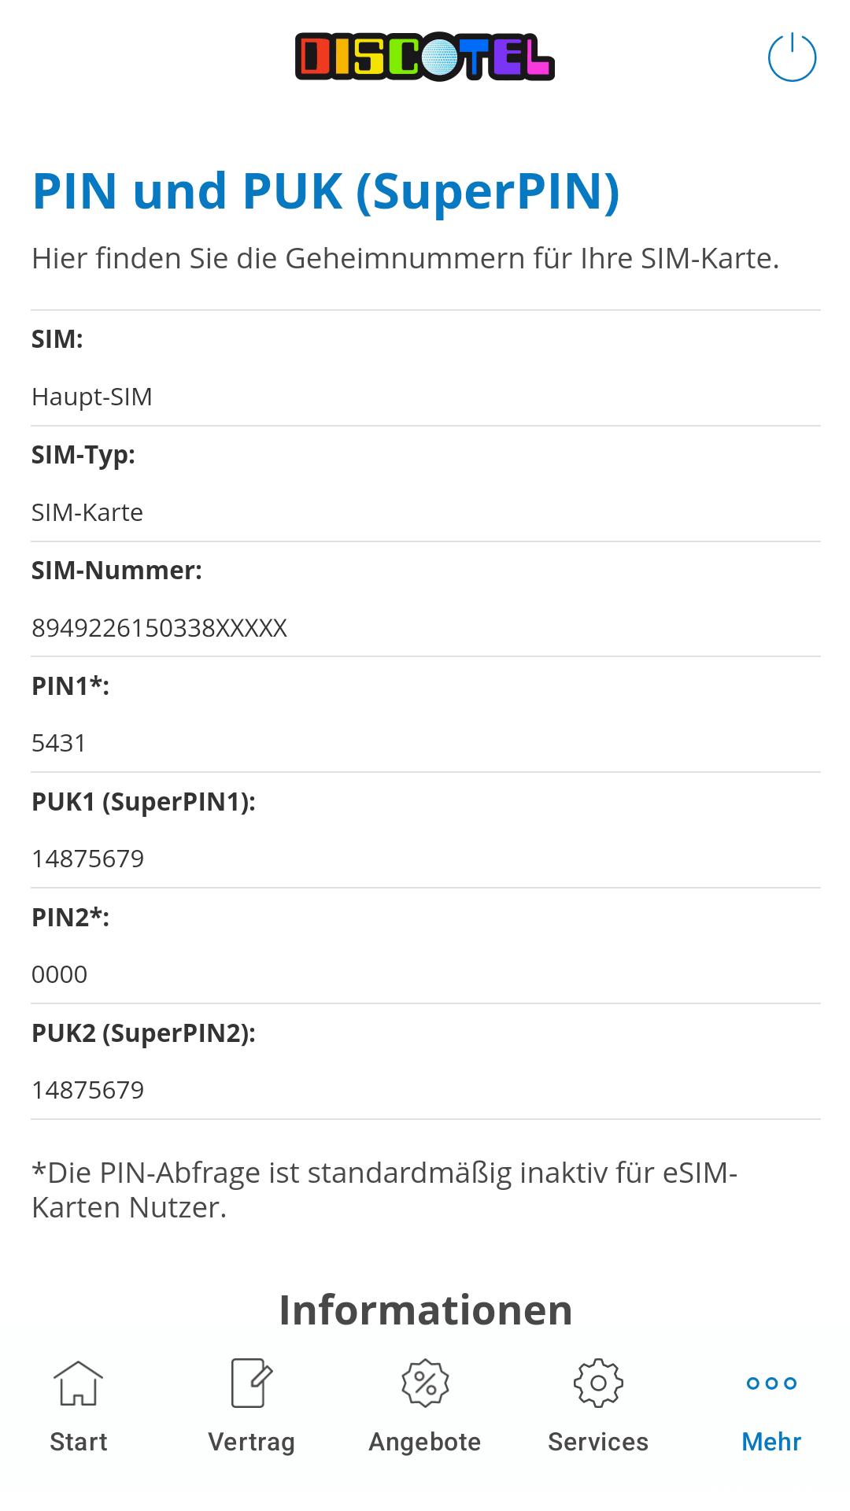Select the Angebote tab label
The width and height of the screenshot is (850, 1511).
[x=425, y=1442]
